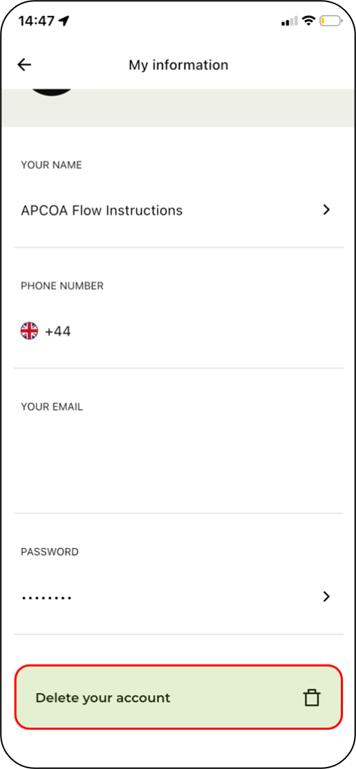Open name editing via its chevron

(x=326, y=211)
